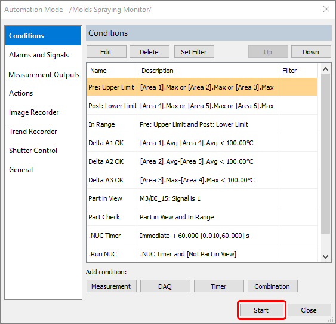This screenshot has width=336, height=324.
Task: Click description '.NUC Timer and [Not Part in View]'
Action: (188, 254)
